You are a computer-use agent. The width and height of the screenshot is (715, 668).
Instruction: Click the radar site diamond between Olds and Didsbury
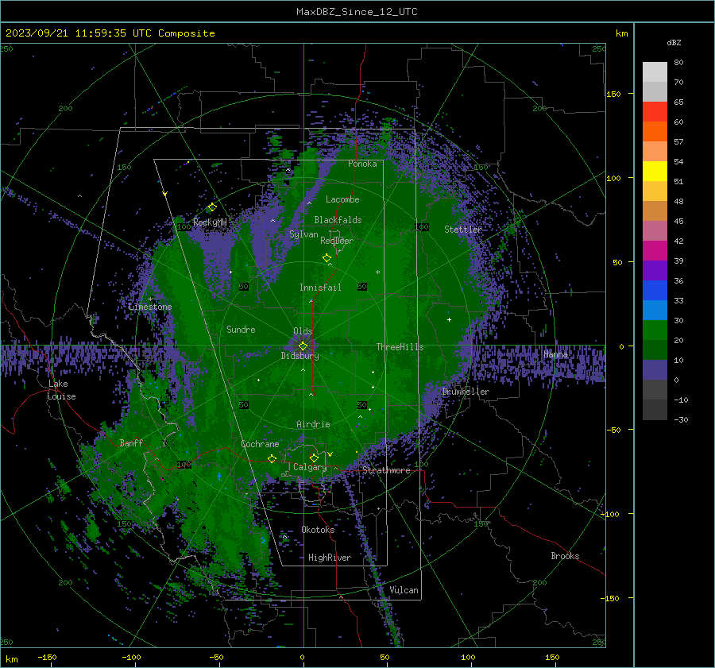303,346
